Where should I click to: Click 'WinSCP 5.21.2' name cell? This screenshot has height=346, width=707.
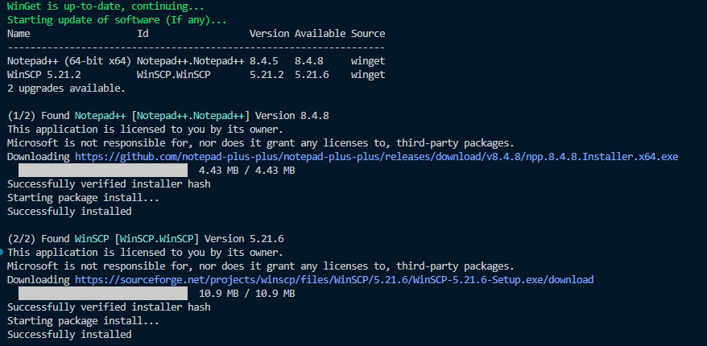44,75
